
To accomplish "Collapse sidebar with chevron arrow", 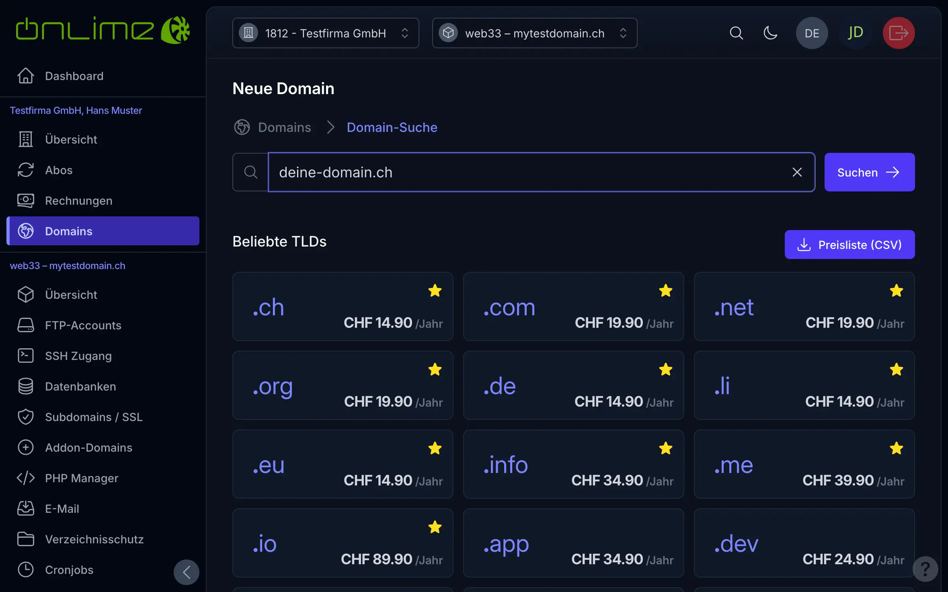I will tap(187, 572).
